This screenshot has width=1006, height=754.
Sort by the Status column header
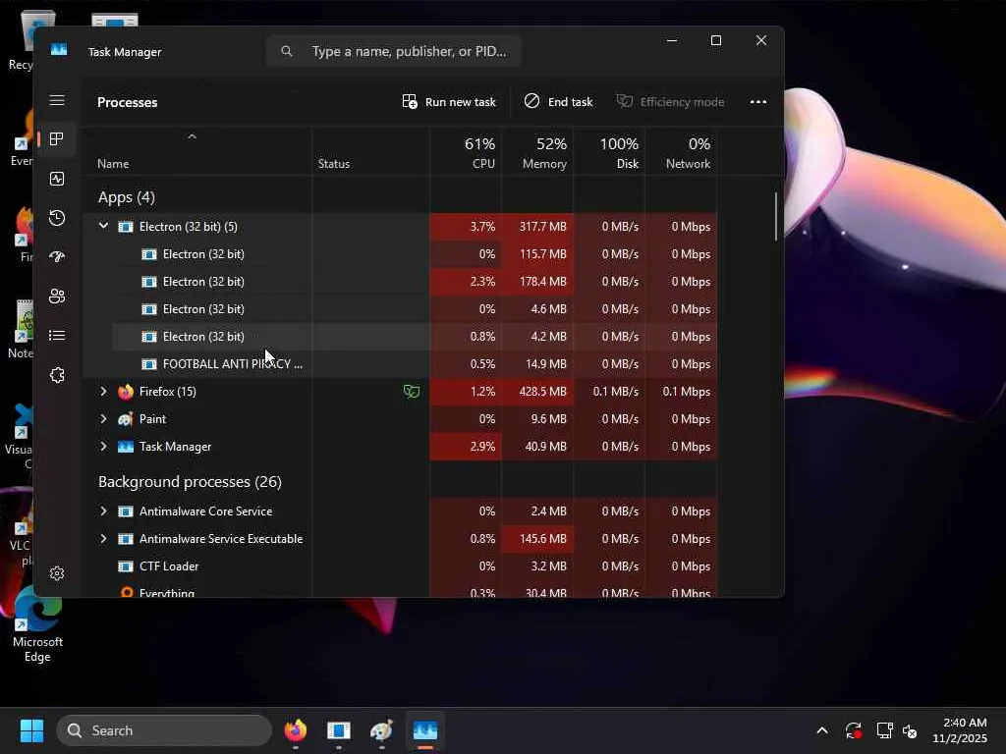click(370, 152)
